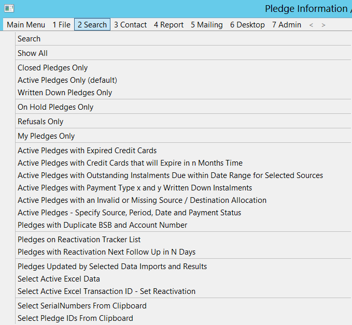Image resolution: width=352 pixels, height=325 pixels.
Task: Choose Active Pledges - Specify Source, Period, Date
Action: click(x=129, y=213)
